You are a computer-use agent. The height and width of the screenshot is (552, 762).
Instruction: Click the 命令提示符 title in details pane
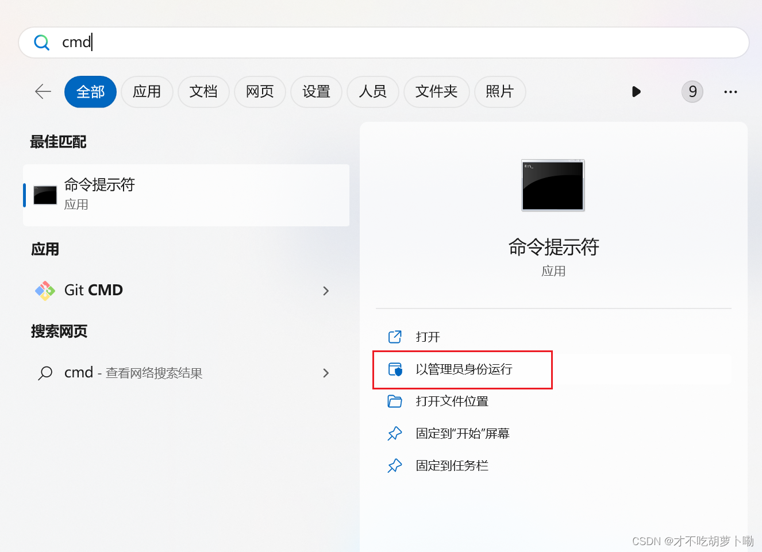[553, 247]
